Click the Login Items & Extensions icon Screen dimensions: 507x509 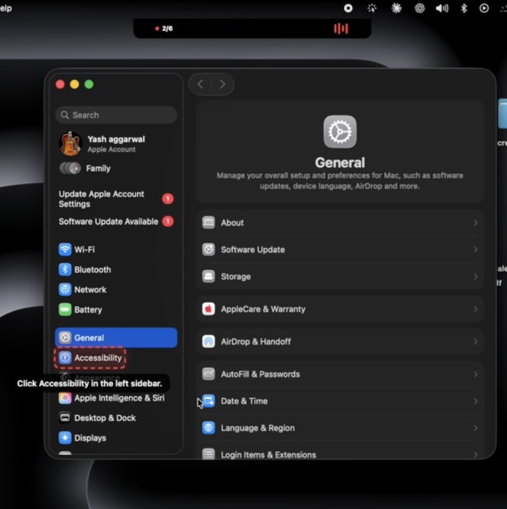click(x=208, y=454)
